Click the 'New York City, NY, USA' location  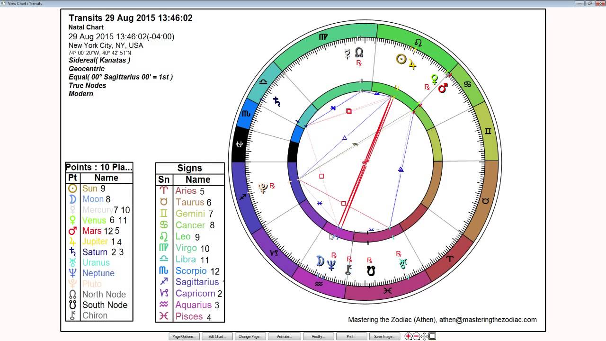[106, 45]
